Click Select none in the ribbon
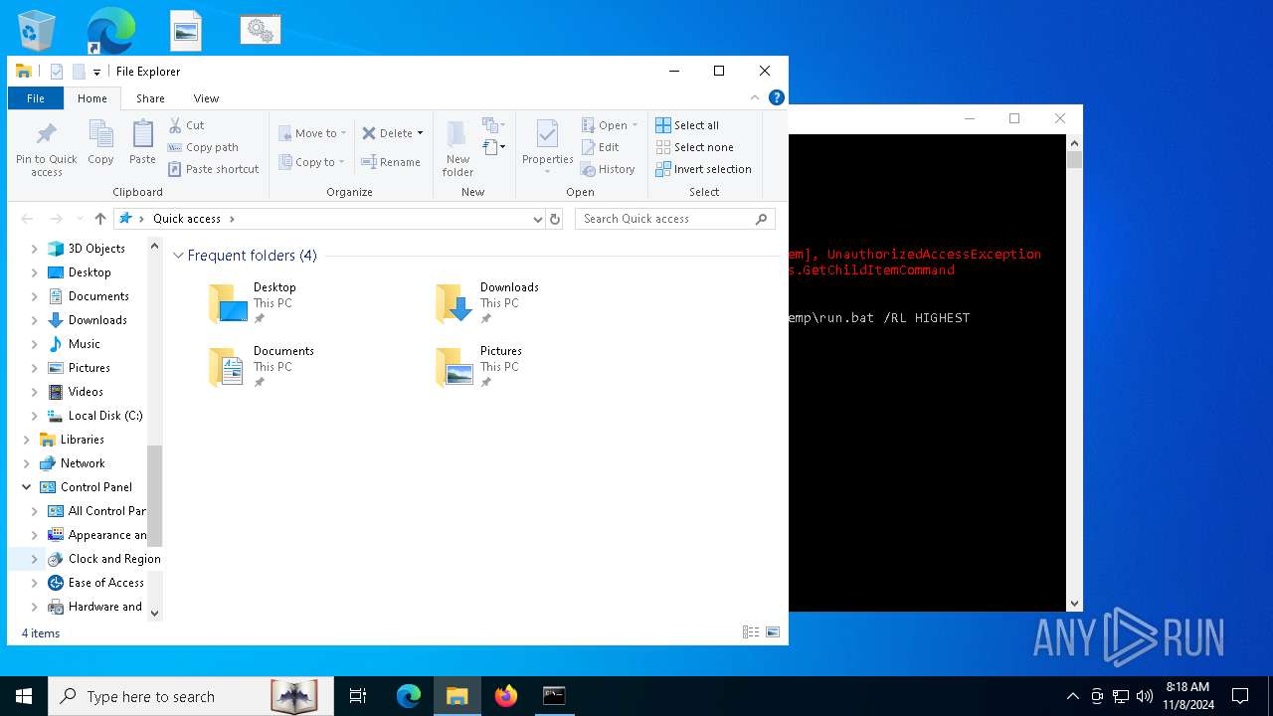Screen dimensions: 1273x716 coord(694,147)
